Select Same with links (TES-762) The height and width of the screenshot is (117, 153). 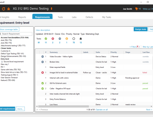pos(11,70)
